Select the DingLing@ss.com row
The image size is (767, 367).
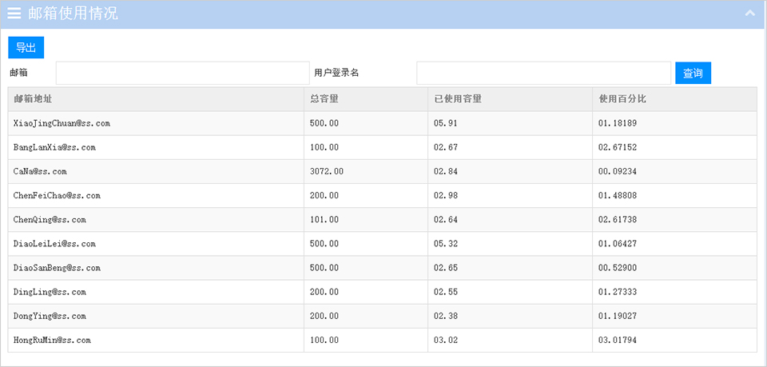point(383,292)
